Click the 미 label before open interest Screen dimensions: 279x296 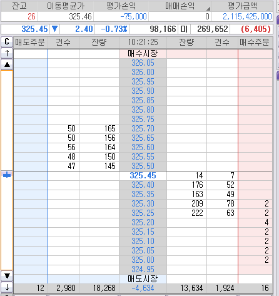(x=184, y=29)
